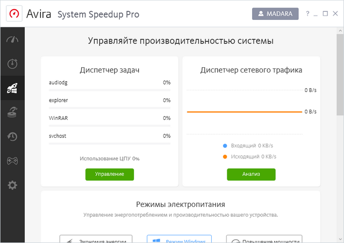Screen dimensions: 344x243
Task: Select the Повышение мощности power mode
Action: click(x=264, y=240)
